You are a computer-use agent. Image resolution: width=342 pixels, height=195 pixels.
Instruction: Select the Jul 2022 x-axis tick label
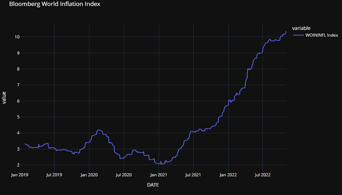coord(262,175)
